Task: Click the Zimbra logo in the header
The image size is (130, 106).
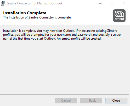Action: pos(119,16)
